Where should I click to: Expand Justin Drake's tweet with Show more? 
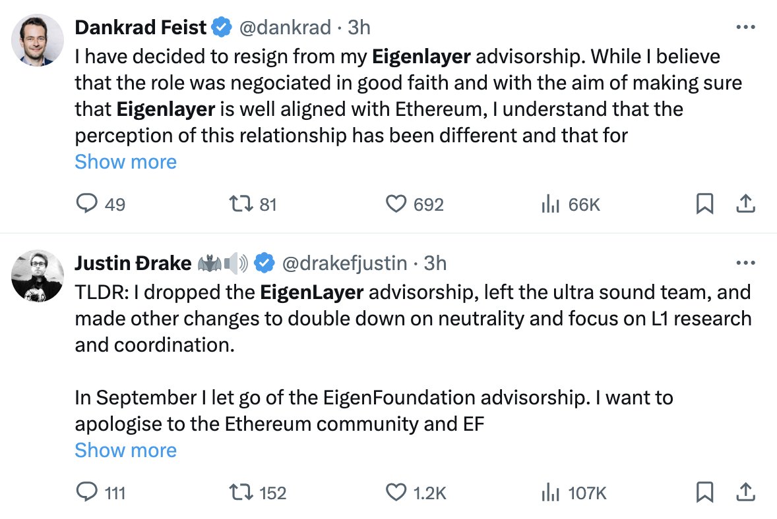click(x=125, y=451)
